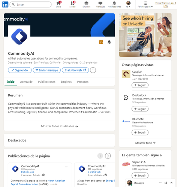This screenshot has height=187, width=177.
Task: Open DocUnlock page name link
Action: click(x=139, y=95)
